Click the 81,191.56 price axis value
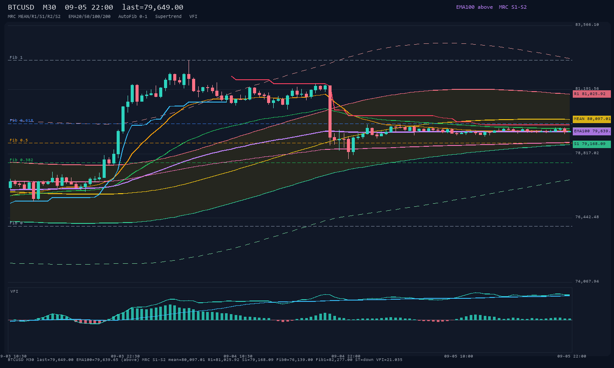This screenshot has height=368, width=614. click(x=587, y=88)
